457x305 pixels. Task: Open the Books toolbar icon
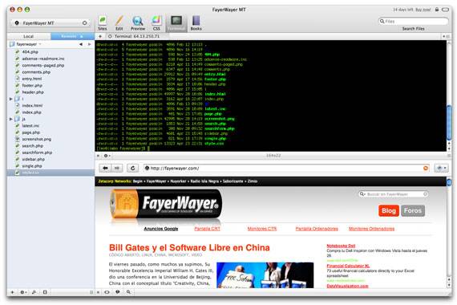coord(196,23)
